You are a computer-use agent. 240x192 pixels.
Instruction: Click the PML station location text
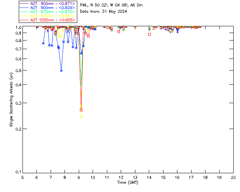(x=111, y=5)
